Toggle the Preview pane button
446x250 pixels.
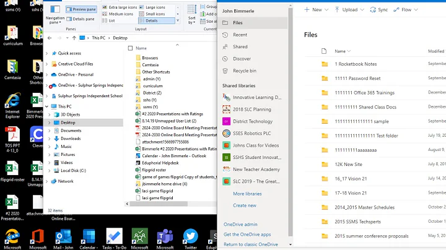click(x=81, y=9)
